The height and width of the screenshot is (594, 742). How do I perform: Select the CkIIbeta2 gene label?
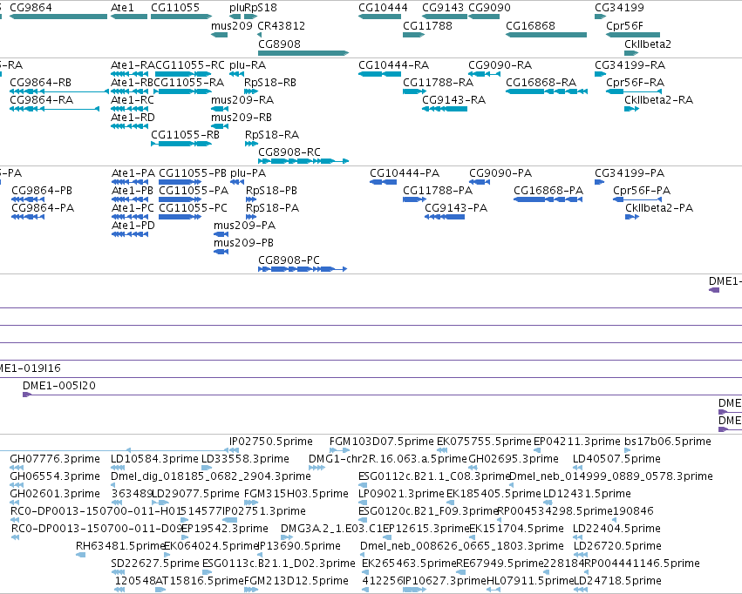pyautogui.click(x=647, y=44)
